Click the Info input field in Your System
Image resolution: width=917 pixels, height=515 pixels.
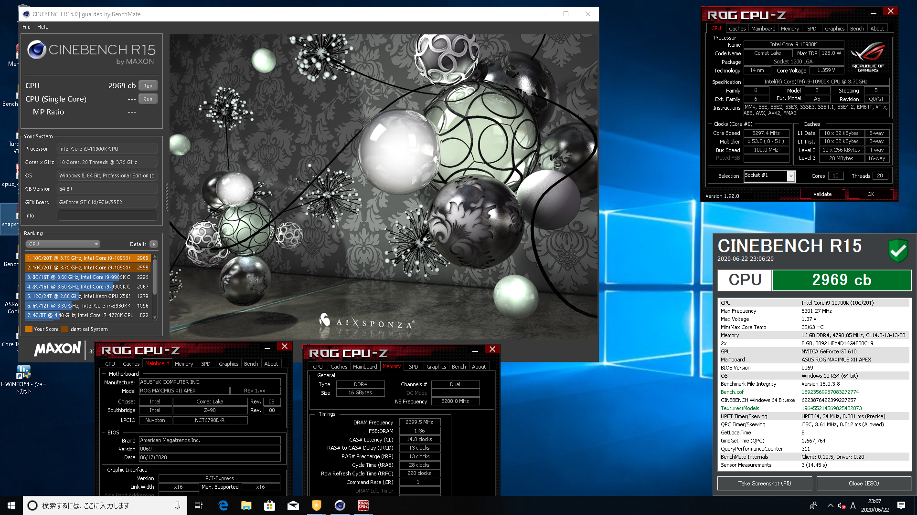click(x=107, y=216)
